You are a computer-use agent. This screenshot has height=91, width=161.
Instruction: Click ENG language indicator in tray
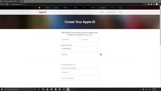pyautogui.click(x=150, y=89)
